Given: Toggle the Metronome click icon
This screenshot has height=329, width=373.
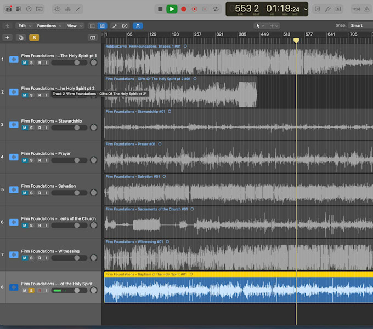Looking at the screenshot, I should [x=367, y=9].
